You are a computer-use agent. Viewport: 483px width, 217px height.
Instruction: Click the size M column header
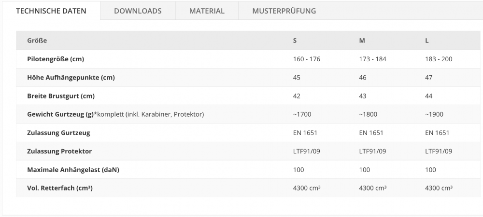click(x=362, y=40)
